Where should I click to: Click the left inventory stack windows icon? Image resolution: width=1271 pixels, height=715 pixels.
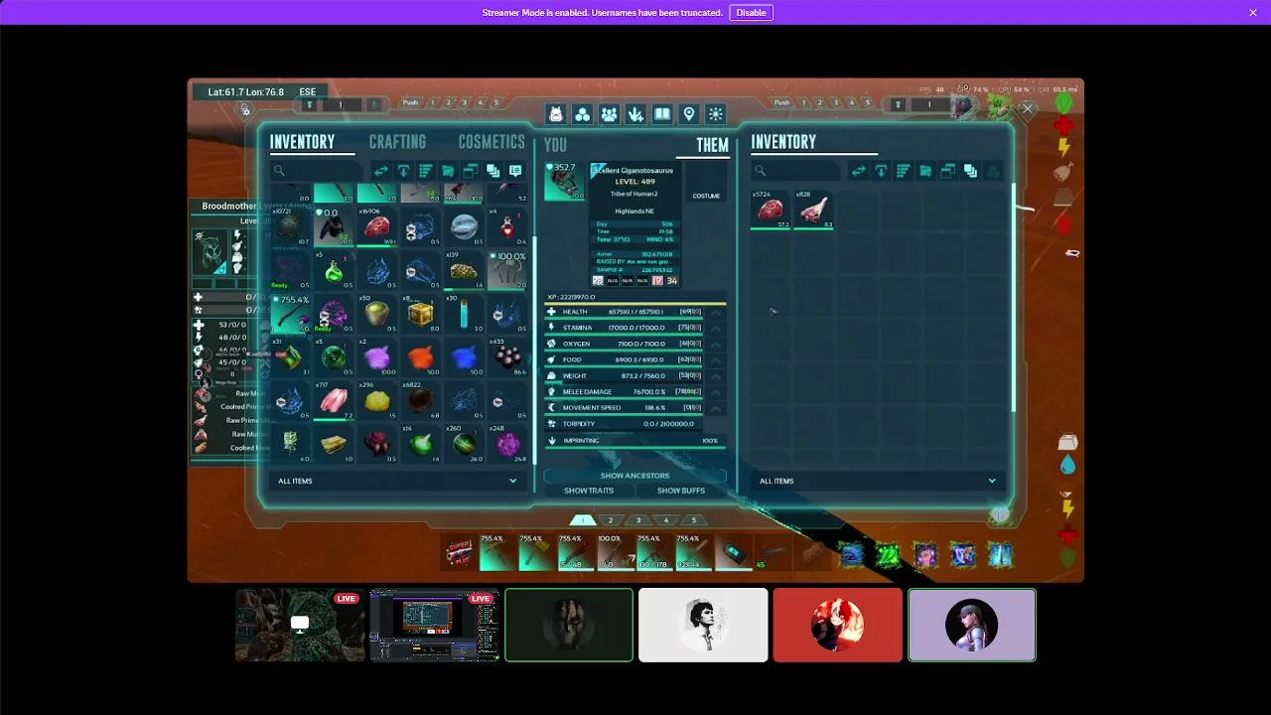471,171
